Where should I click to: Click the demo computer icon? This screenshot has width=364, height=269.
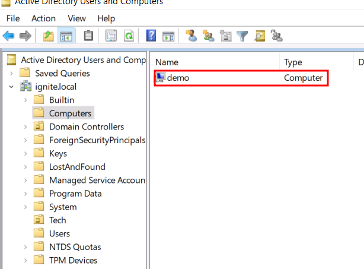[x=161, y=77]
